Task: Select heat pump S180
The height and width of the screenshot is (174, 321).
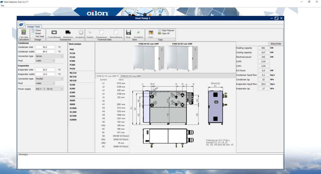Action: tap(72, 85)
